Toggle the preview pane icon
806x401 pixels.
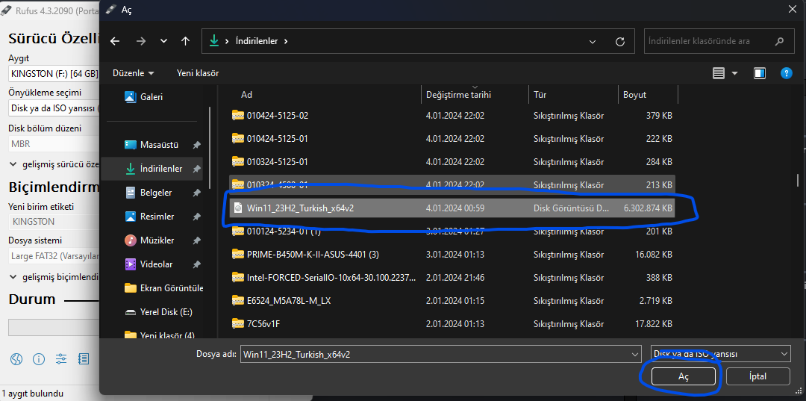pyautogui.click(x=760, y=73)
